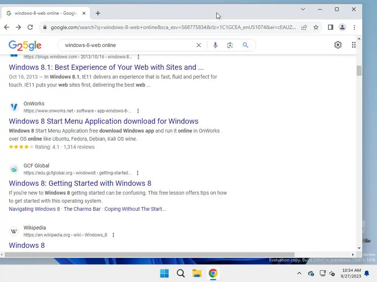Follow Coping Without The Start sitelink
The image size is (377, 282).
point(135,209)
